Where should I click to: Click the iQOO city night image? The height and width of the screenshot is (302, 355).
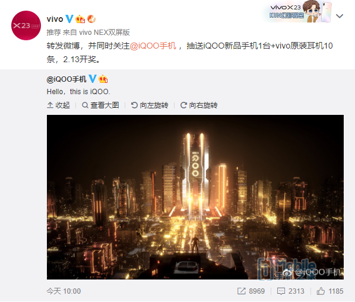click(x=195, y=197)
